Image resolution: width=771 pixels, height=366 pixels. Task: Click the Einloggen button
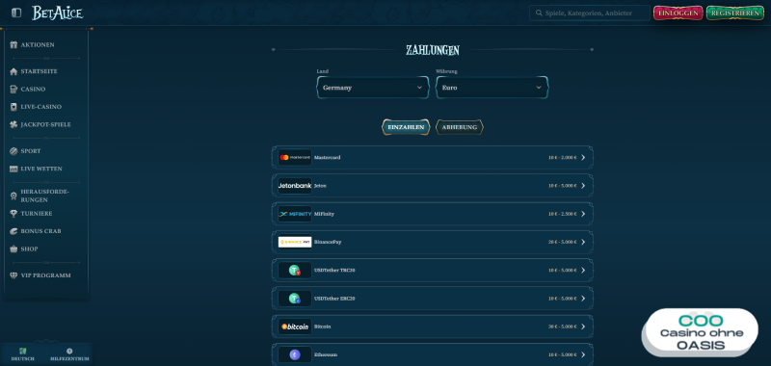(x=678, y=13)
